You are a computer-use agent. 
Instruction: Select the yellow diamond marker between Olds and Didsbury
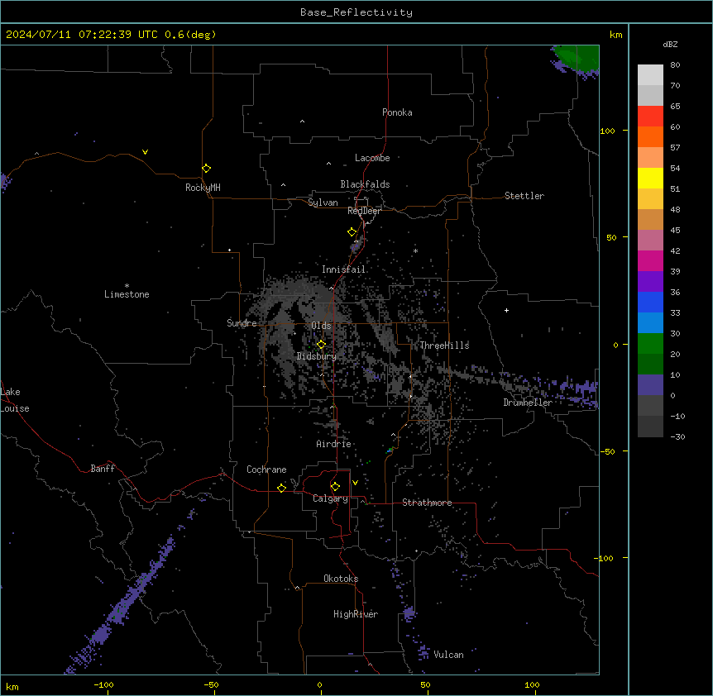321,345
